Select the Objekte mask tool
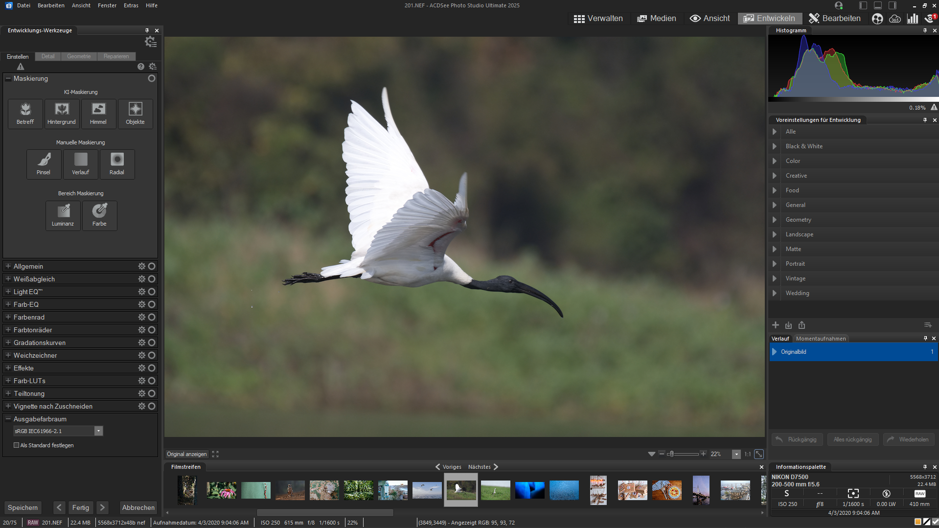 (135, 114)
